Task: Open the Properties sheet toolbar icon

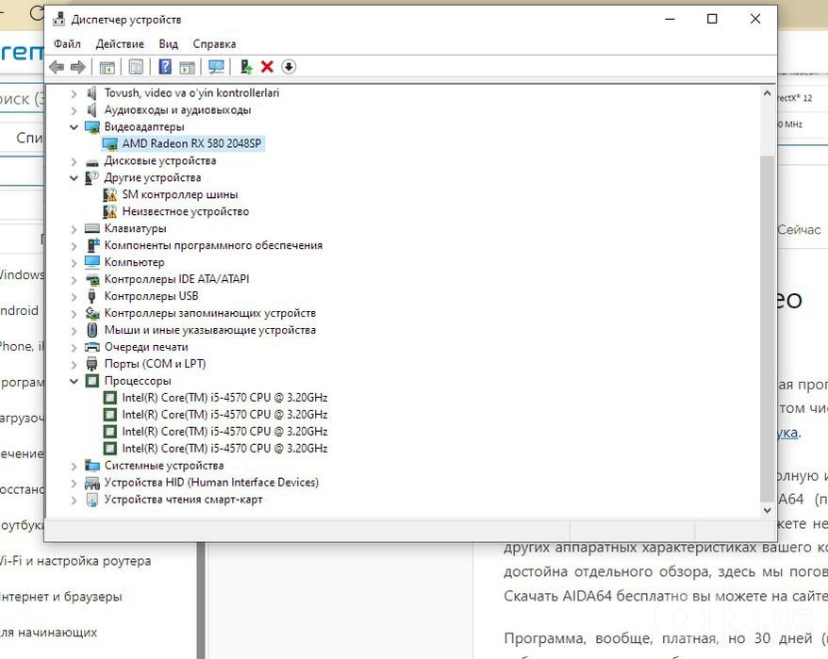Action: pyautogui.click(x=136, y=67)
